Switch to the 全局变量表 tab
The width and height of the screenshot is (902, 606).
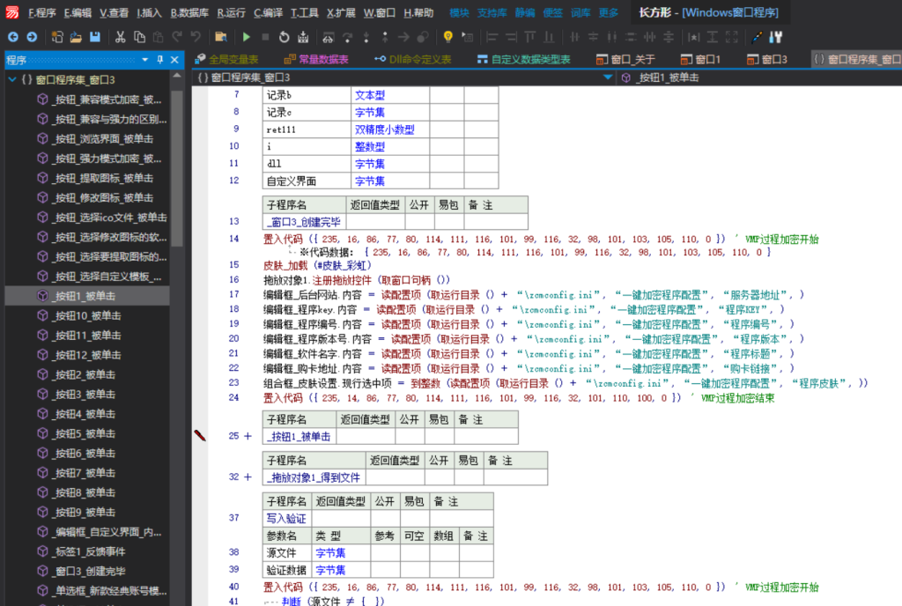pos(232,58)
